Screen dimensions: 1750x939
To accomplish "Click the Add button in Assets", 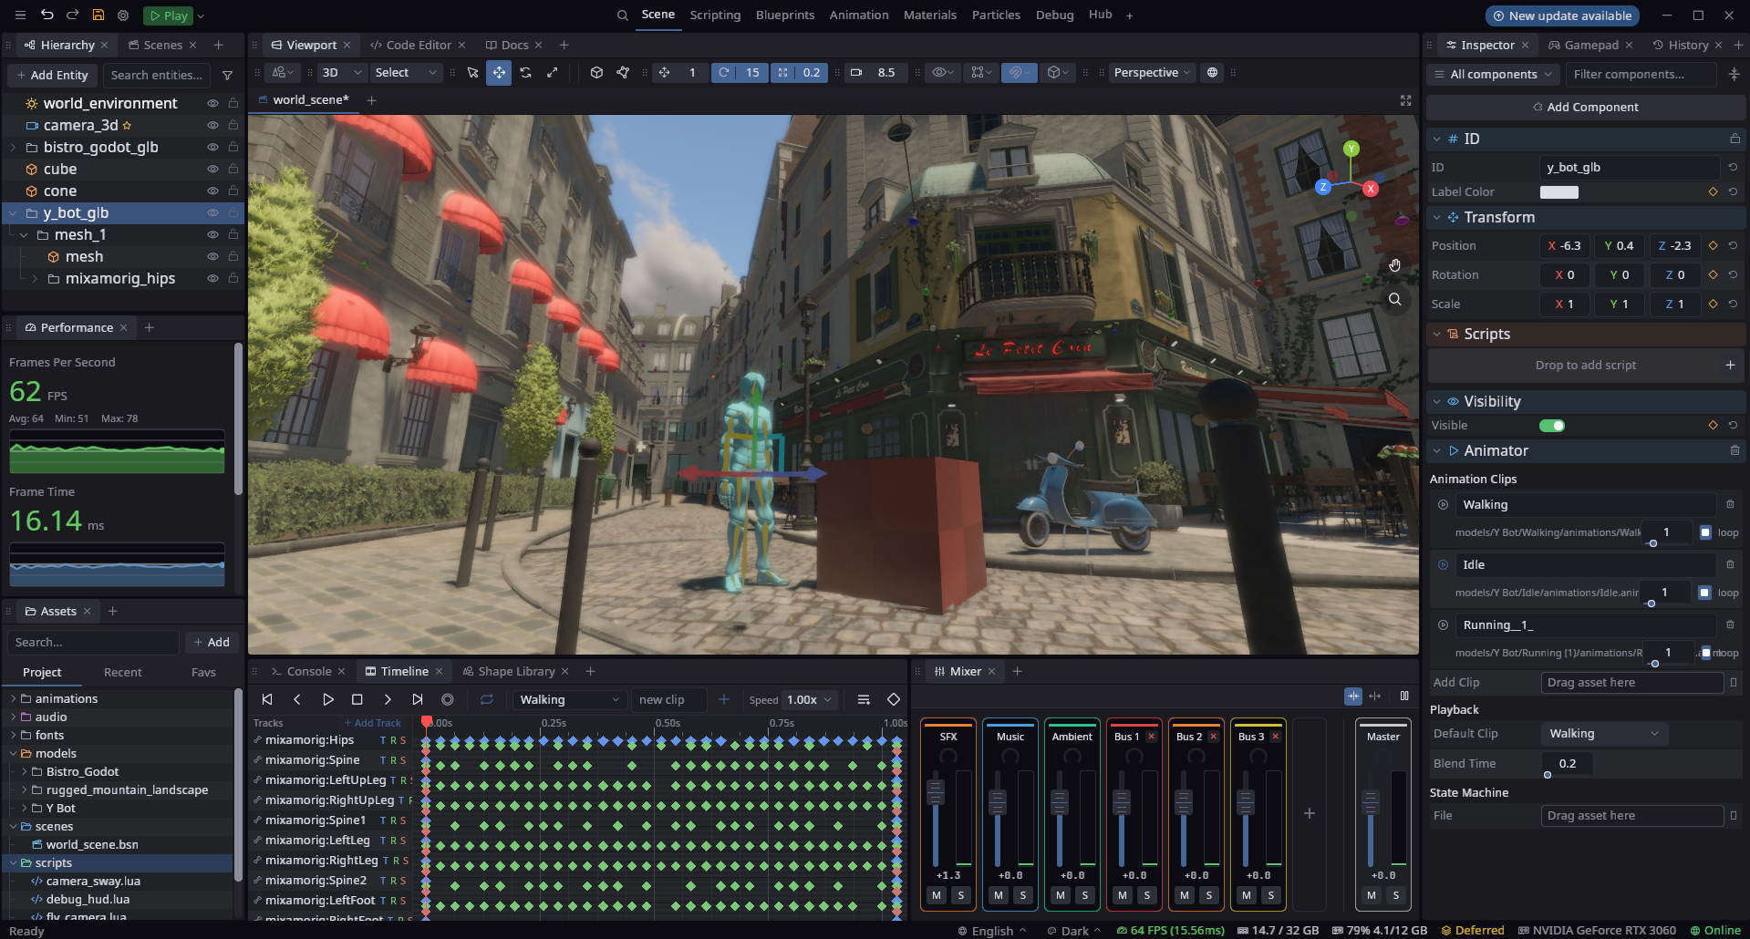I will pos(212,643).
